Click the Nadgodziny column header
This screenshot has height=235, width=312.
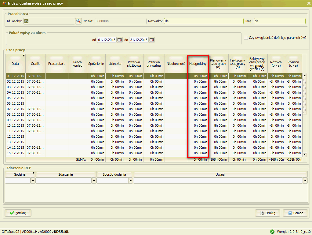click(x=198, y=64)
